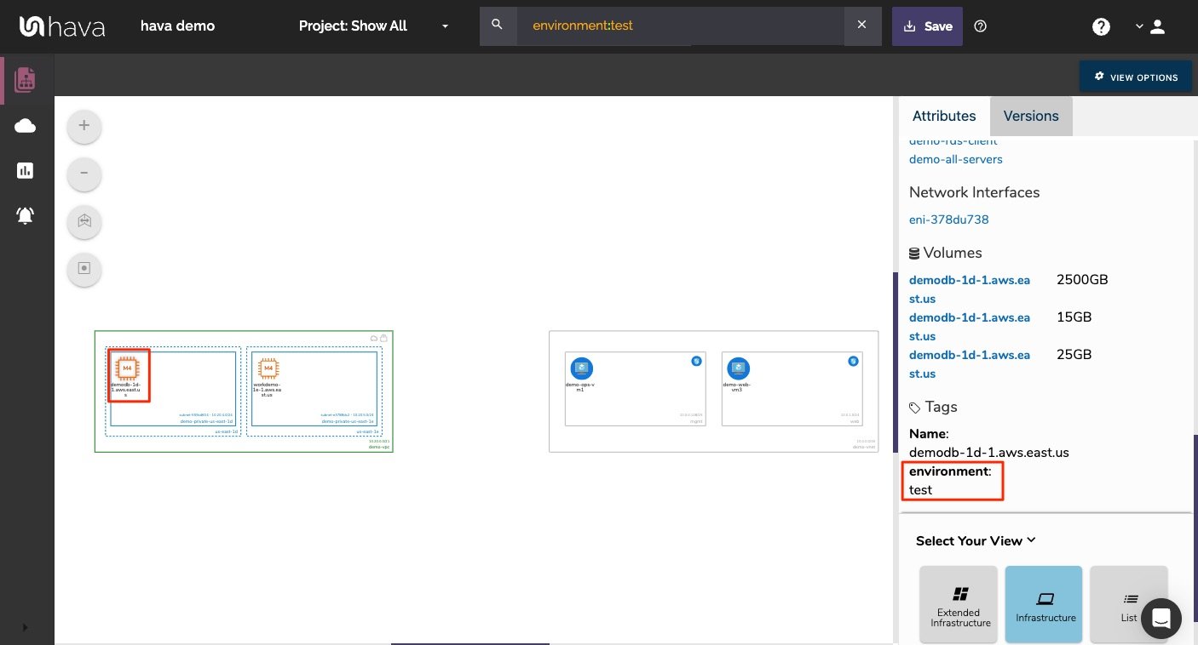Open the environments diagram sidebar icon
Viewport: 1198px width, 645px height.
tap(26, 80)
